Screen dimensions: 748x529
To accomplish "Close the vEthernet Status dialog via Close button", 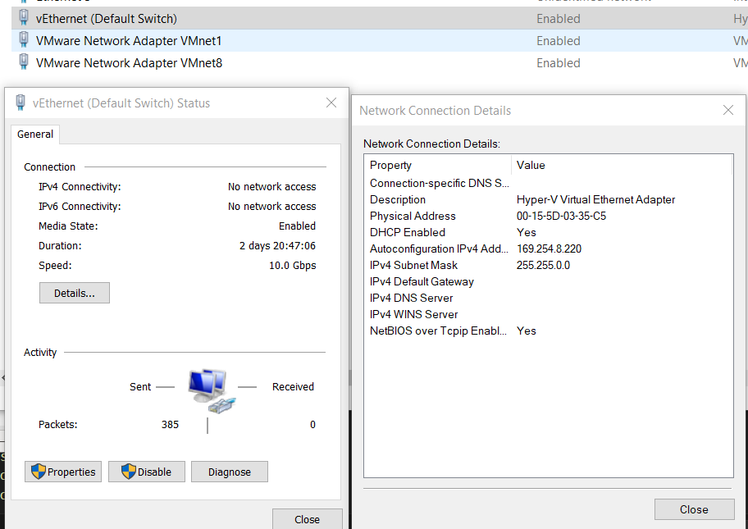I will point(308,519).
